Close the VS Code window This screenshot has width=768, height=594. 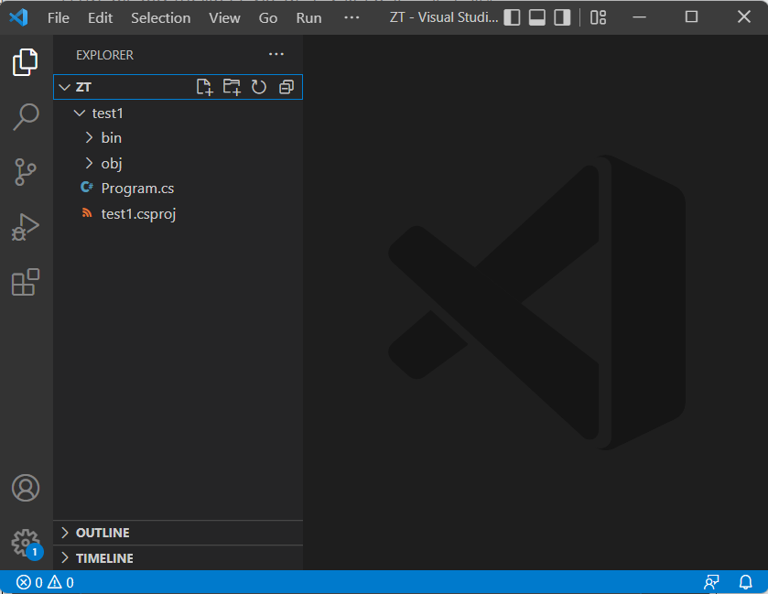pos(743,17)
